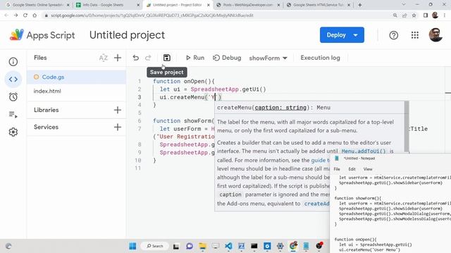This screenshot has width=451, height=253.
Task: Click the tooltip vertical scrollbar
Action: pyautogui.click(x=407, y=126)
